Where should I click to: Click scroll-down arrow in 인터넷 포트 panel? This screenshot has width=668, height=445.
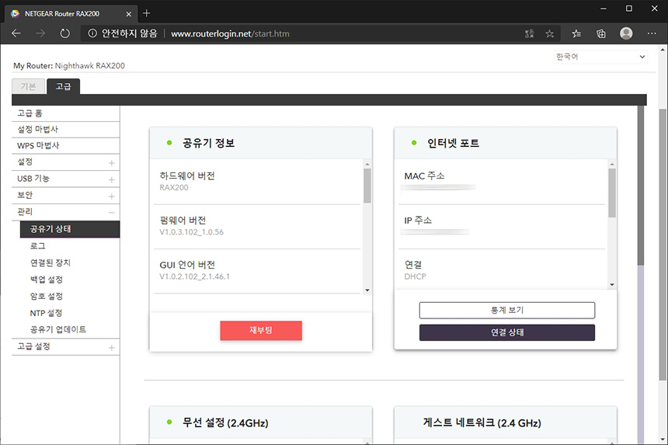[x=612, y=285]
